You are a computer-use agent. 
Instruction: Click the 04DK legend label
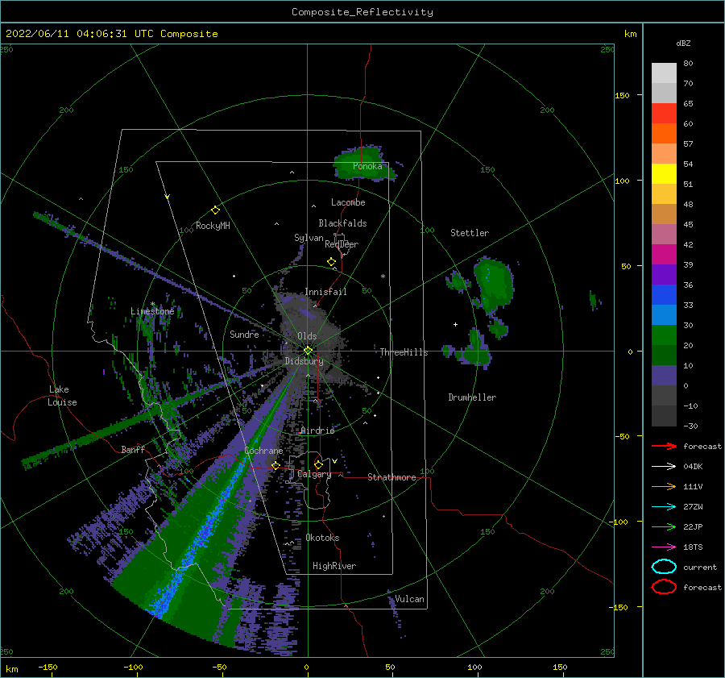[x=693, y=467]
